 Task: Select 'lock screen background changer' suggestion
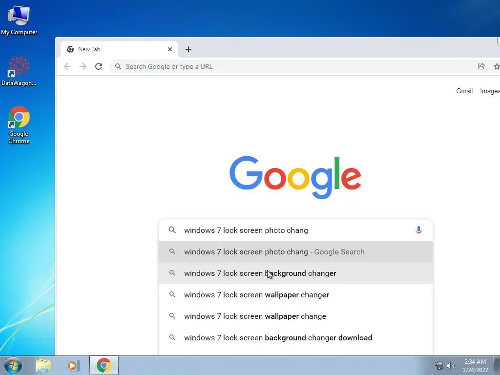tap(295, 273)
